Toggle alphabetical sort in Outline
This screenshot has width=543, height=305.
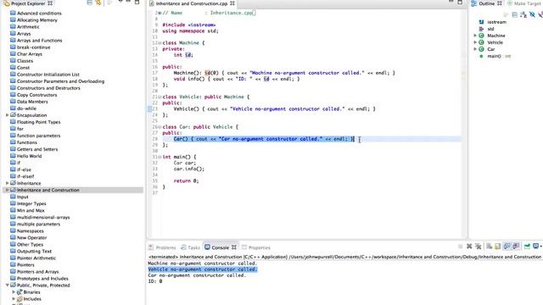[523, 15]
